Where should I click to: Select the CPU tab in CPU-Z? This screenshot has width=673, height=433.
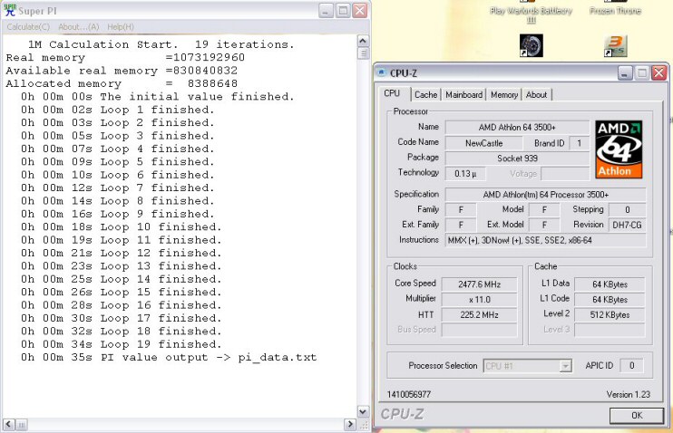[x=392, y=93]
